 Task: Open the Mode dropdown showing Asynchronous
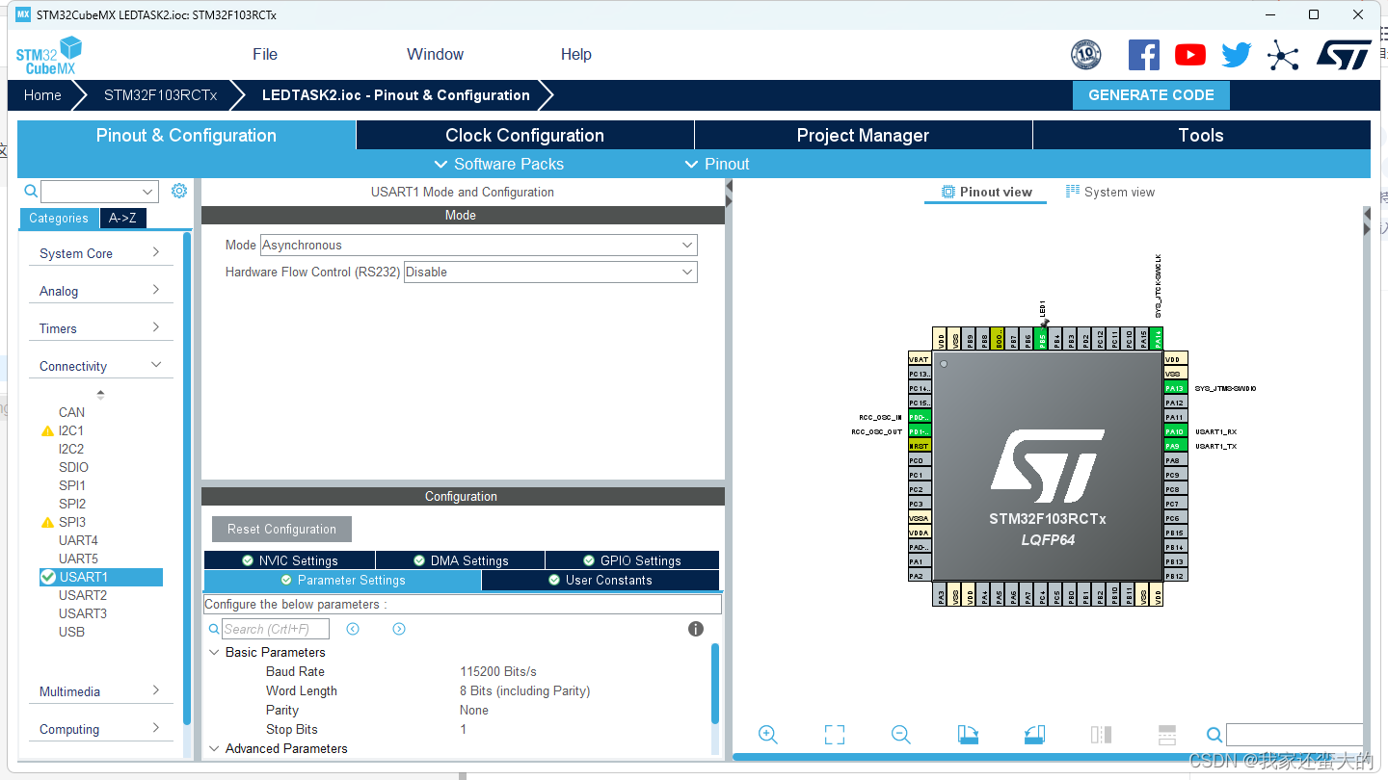(685, 245)
